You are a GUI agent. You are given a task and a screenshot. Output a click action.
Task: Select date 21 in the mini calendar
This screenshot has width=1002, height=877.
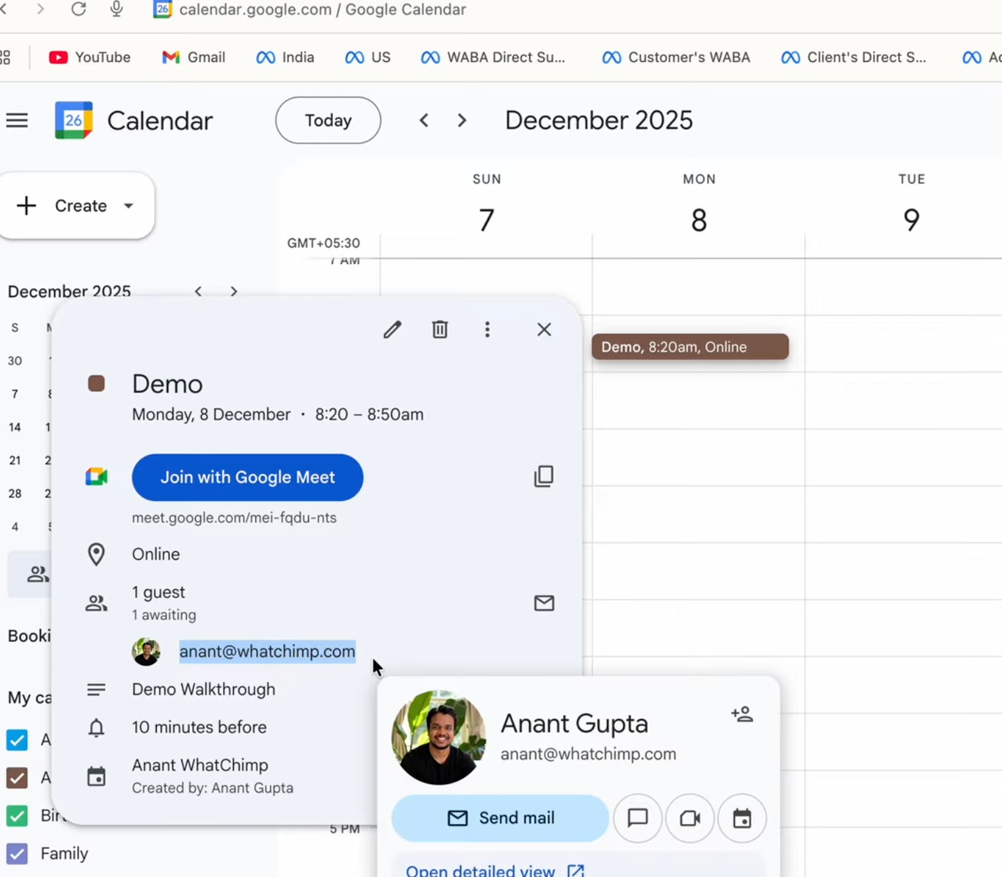(14, 460)
